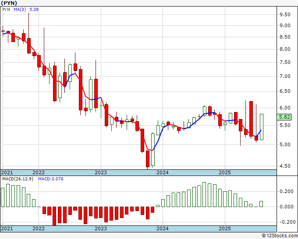298x239 pixels.
Task: Click the 12Stocks.com copyright link
Action: click(280, 236)
